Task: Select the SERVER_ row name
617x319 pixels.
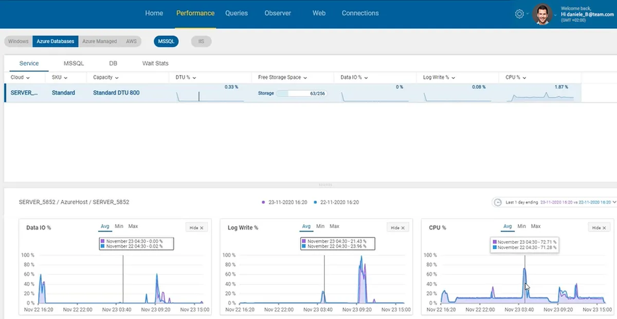Action: tap(24, 93)
